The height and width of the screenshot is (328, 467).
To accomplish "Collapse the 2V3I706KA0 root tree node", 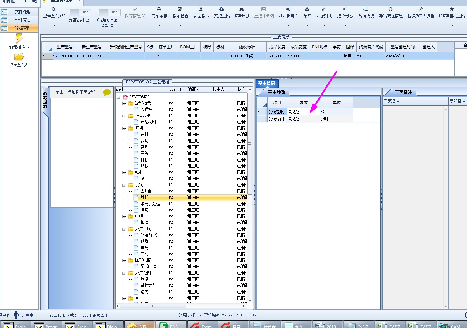I will click(x=119, y=97).
